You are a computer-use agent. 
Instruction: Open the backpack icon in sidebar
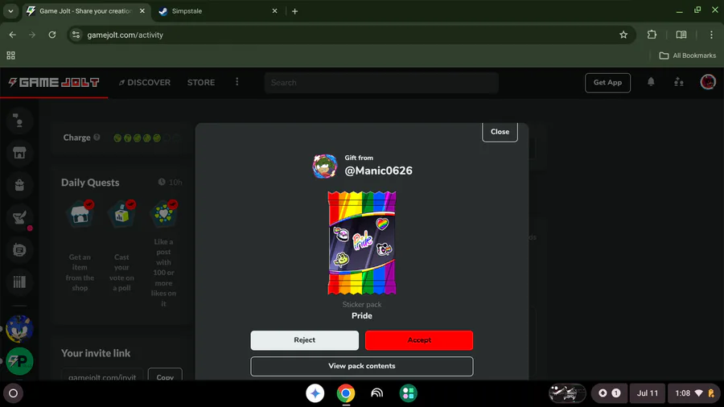[x=19, y=185]
